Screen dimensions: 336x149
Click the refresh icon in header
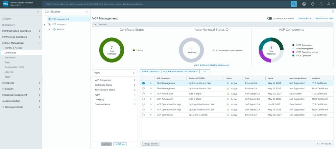pos(312,4)
